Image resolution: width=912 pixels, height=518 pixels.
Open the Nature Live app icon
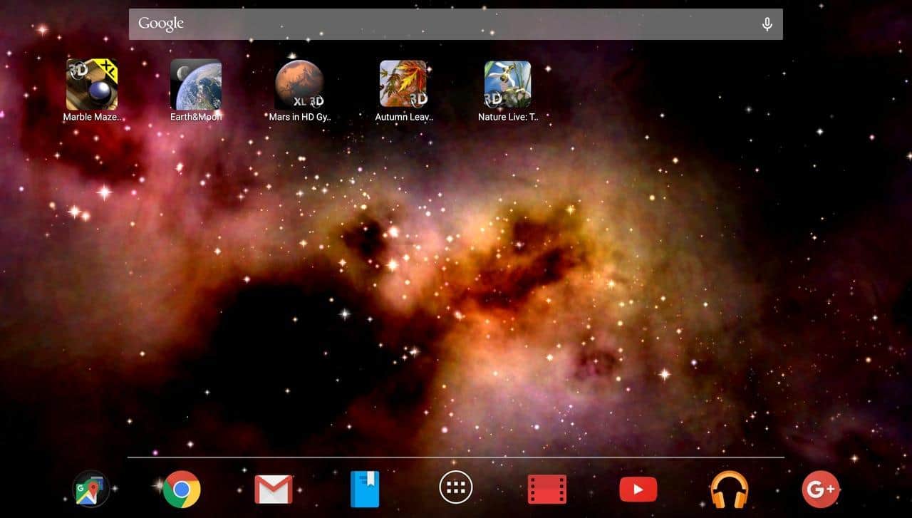508,84
